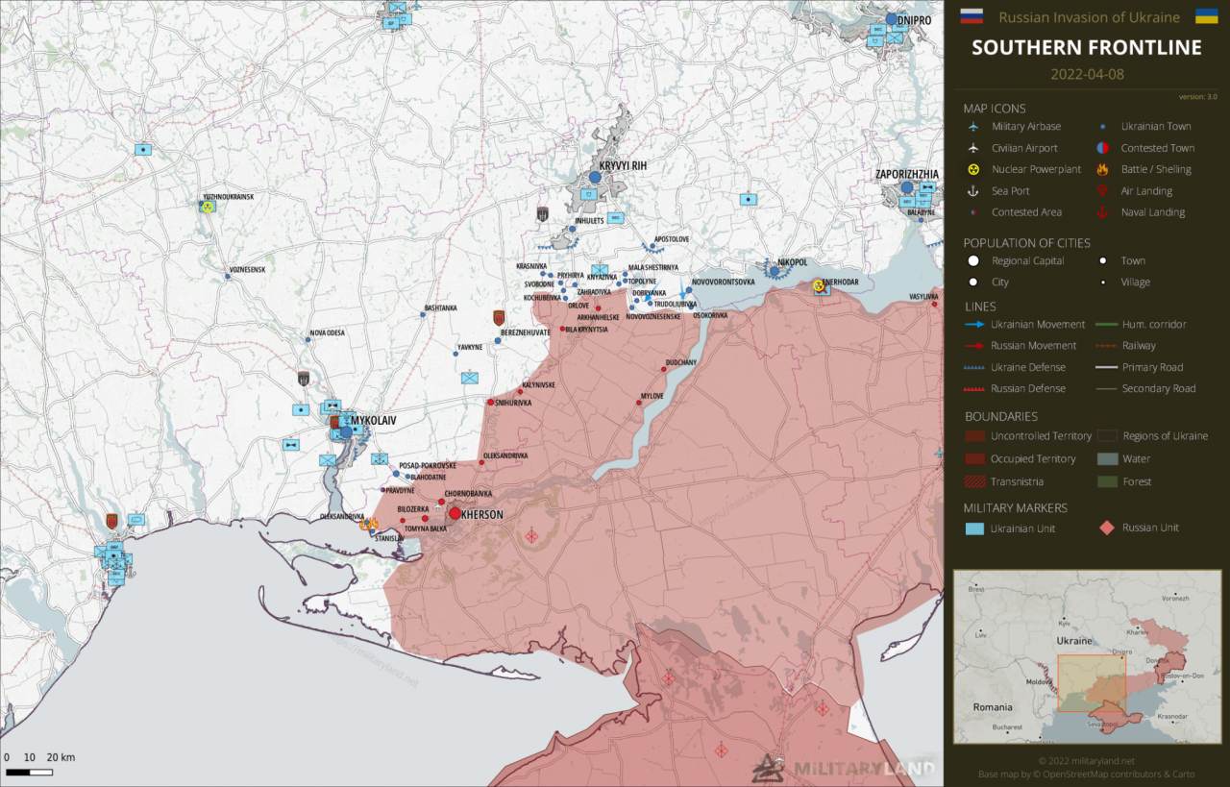Click the 'MAP ICONS' section heading
The height and width of the screenshot is (787, 1230).
coord(995,109)
